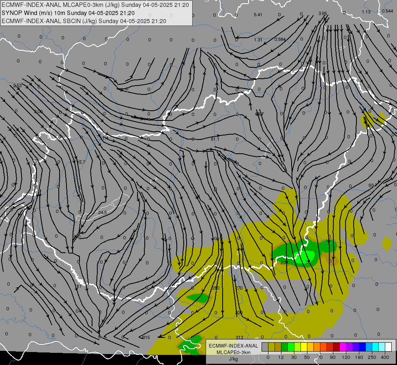The width and height of the screenshot is (397, 365).
Task: Click the legend tick label 30
Action: [294, 357]
